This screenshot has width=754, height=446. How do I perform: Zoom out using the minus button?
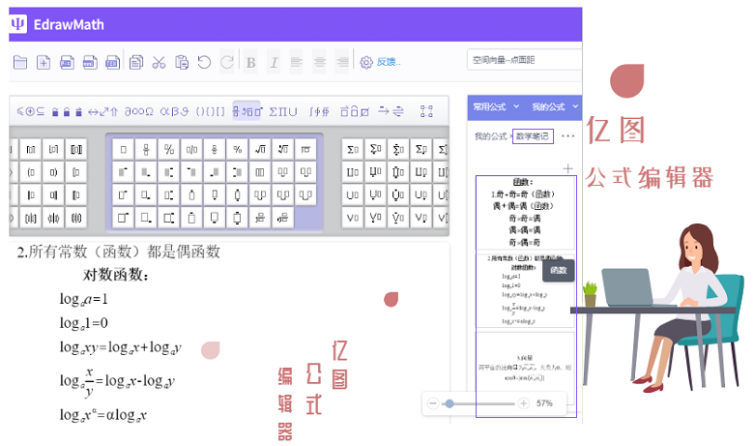coord(433,403)
